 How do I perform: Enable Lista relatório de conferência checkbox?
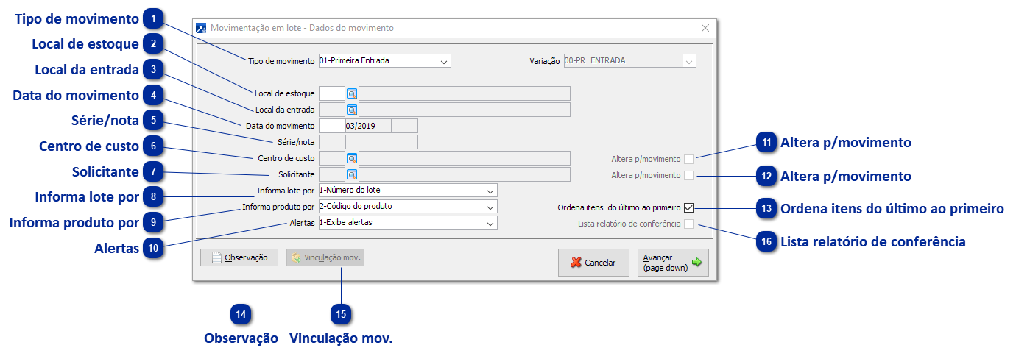(x=688, y=224)
